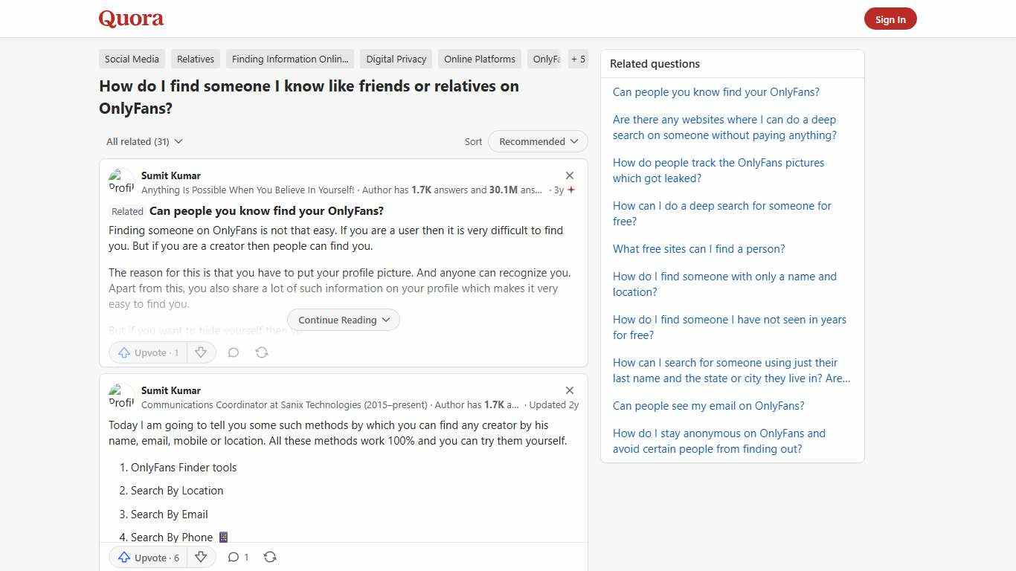Toggle upvote on the second answer

[x=147, y=557]
